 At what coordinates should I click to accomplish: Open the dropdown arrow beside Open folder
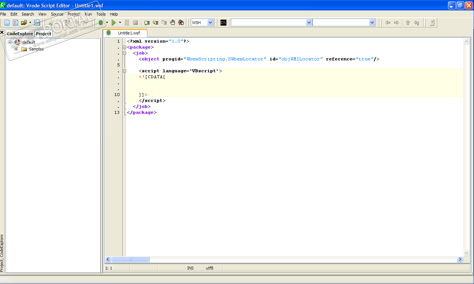[30, 23]
